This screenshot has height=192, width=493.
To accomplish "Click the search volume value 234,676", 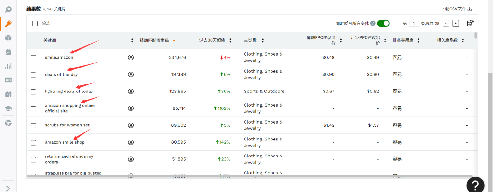I will point(177,57).
